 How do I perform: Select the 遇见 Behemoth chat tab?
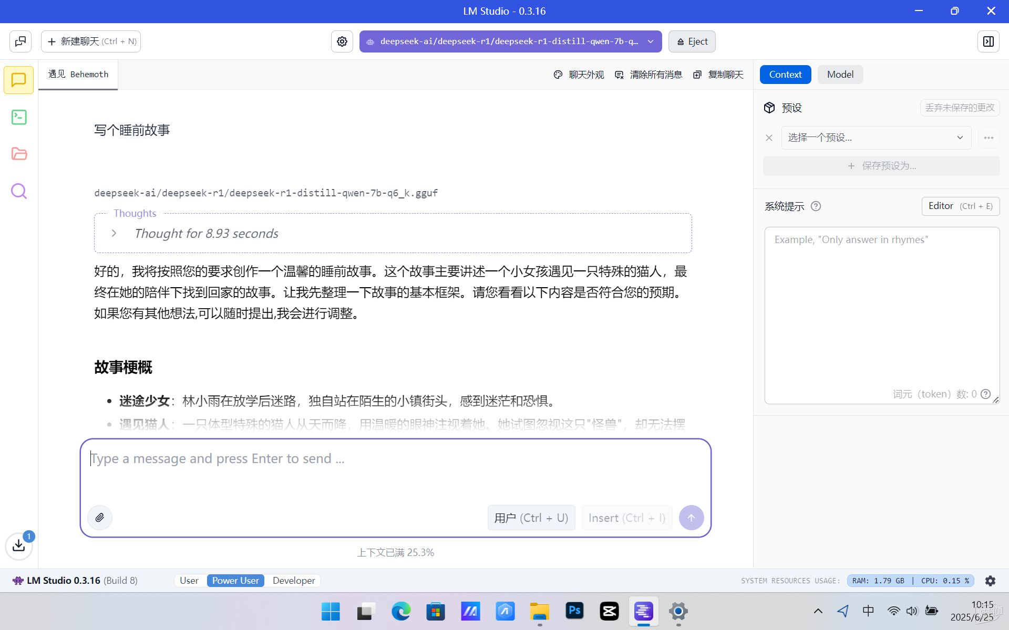78,75
